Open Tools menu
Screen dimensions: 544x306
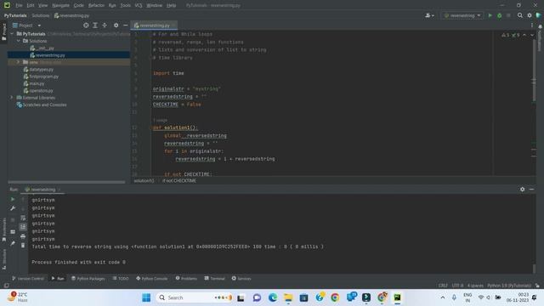(125, 6)
